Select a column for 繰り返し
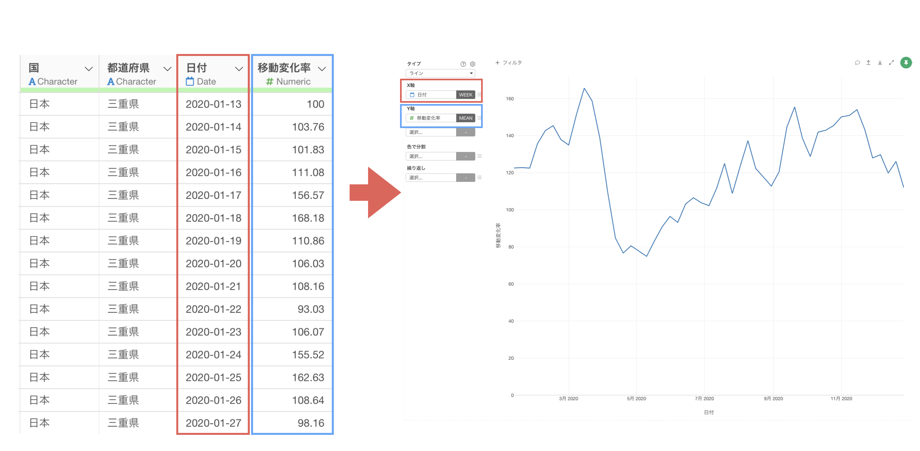 coord(431,178)
